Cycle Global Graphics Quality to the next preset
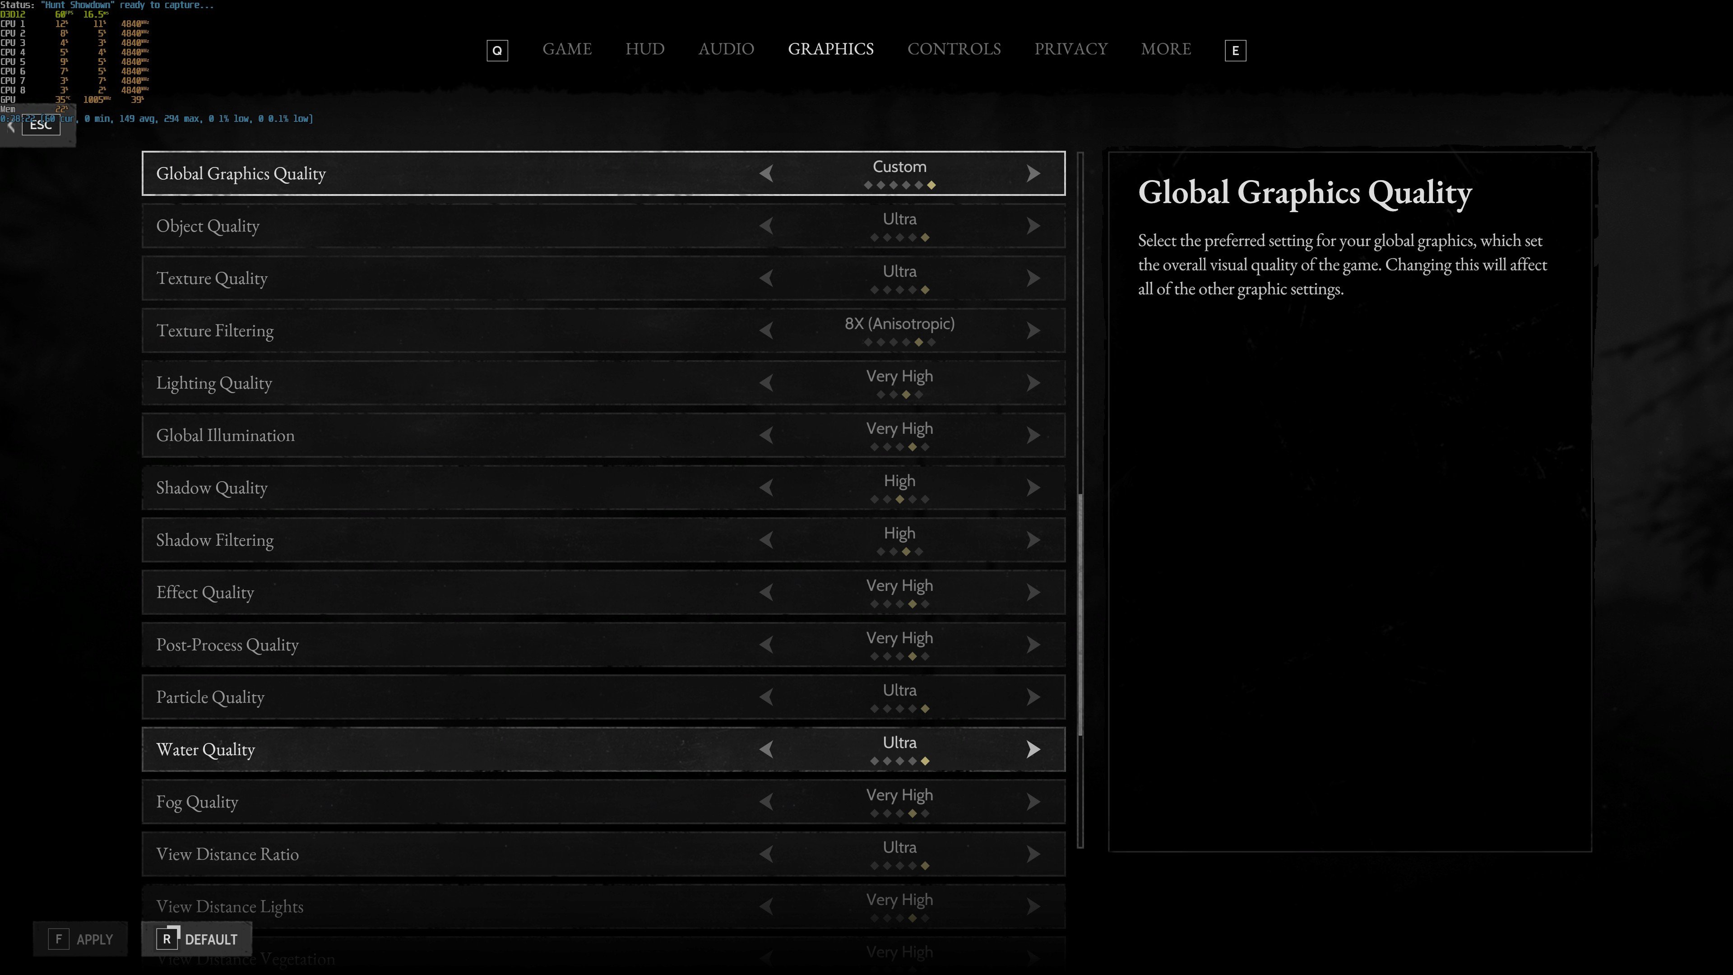The image size is (1733, 975). [x=1033, y=174]
